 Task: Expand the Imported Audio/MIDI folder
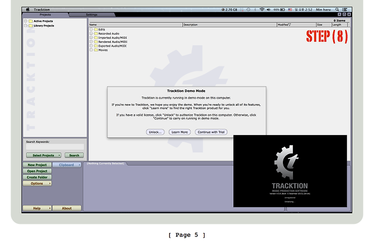pyautogui.click(x=91, y=38)
